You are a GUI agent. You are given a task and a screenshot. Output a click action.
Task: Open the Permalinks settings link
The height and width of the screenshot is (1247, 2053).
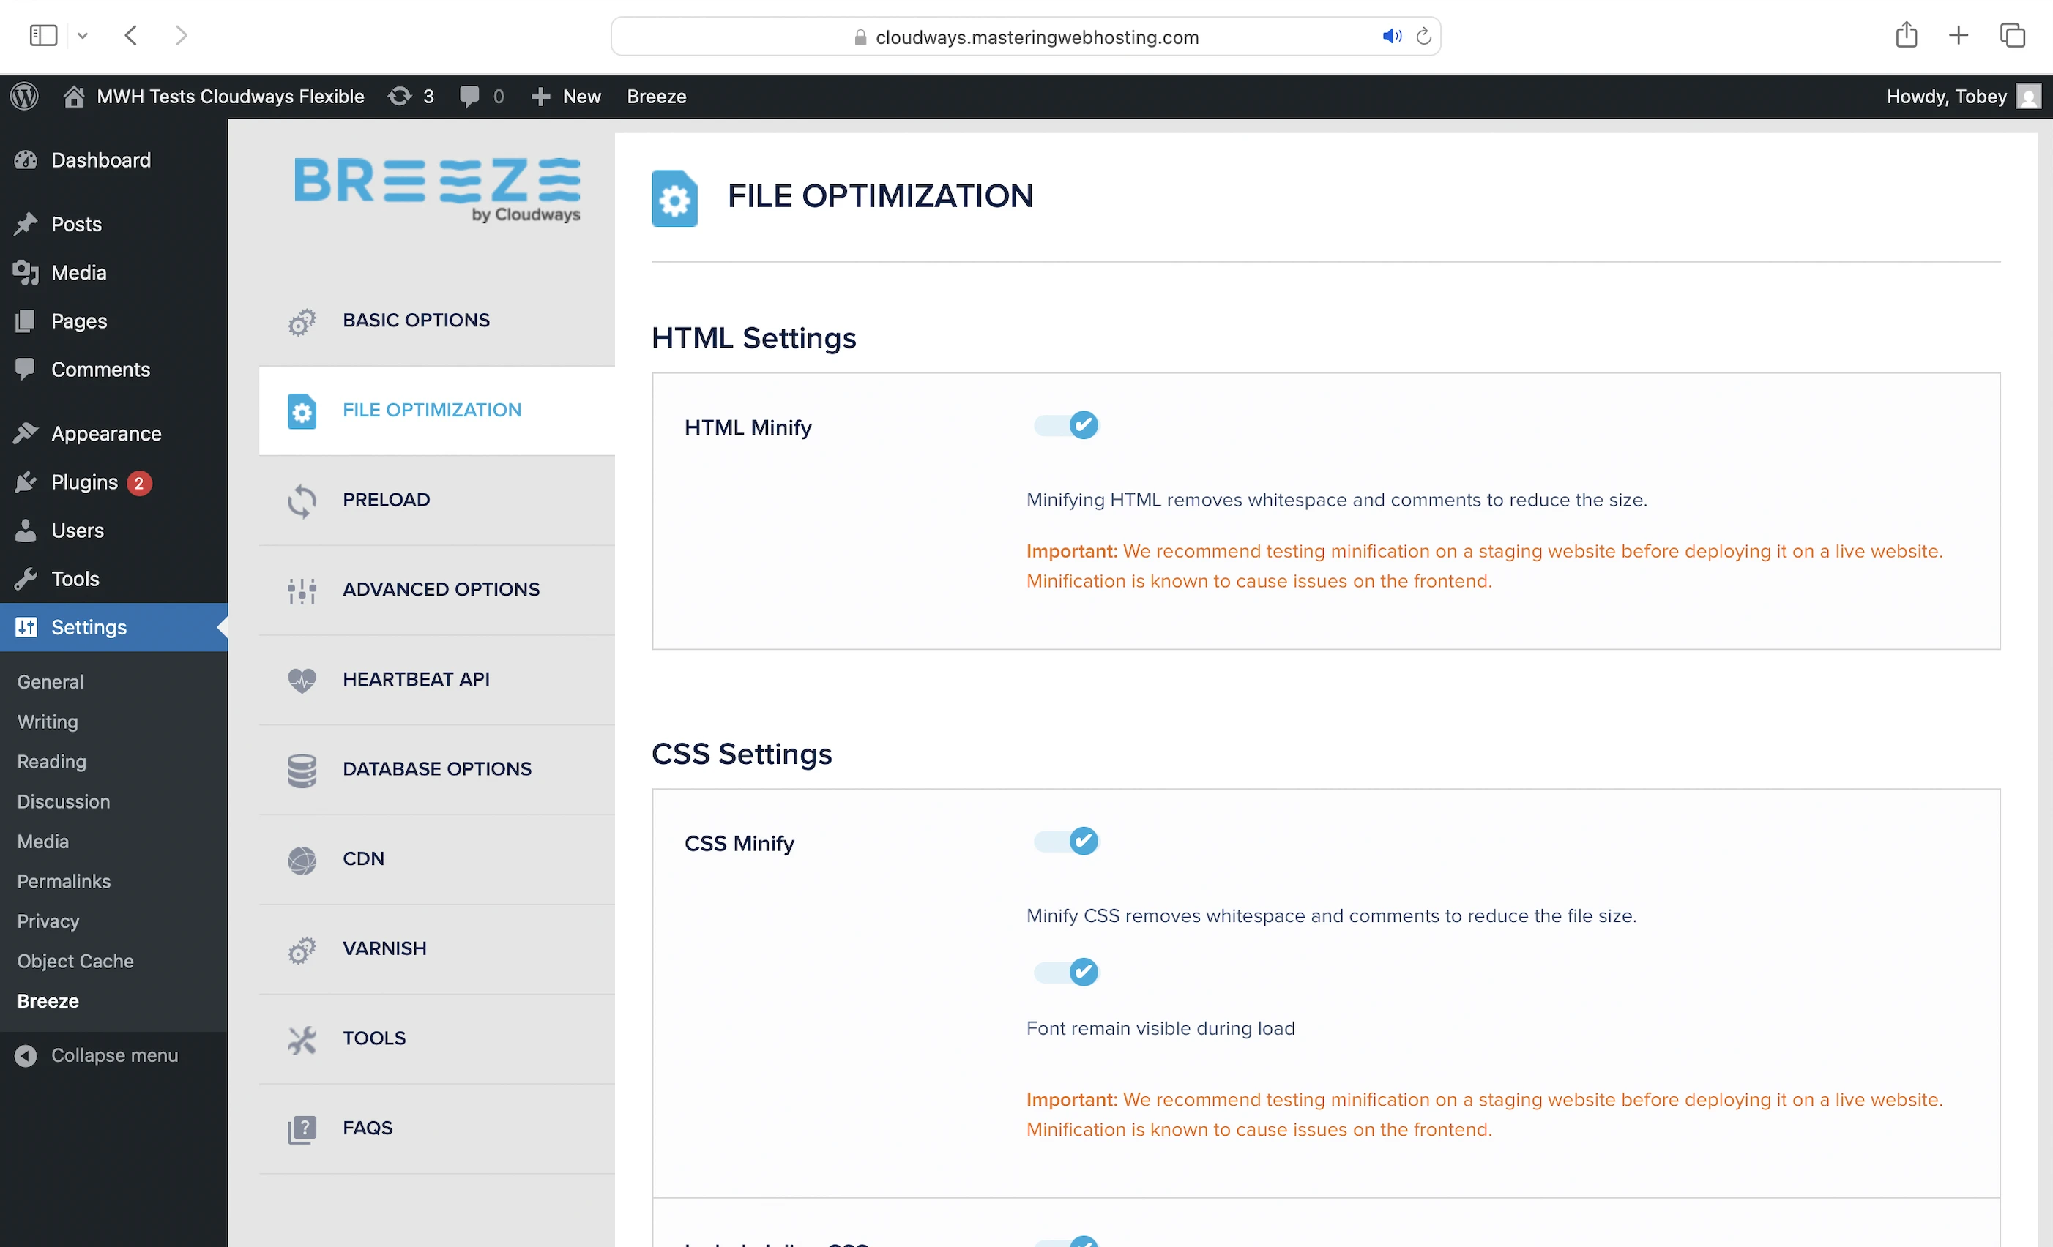[64, 881]
